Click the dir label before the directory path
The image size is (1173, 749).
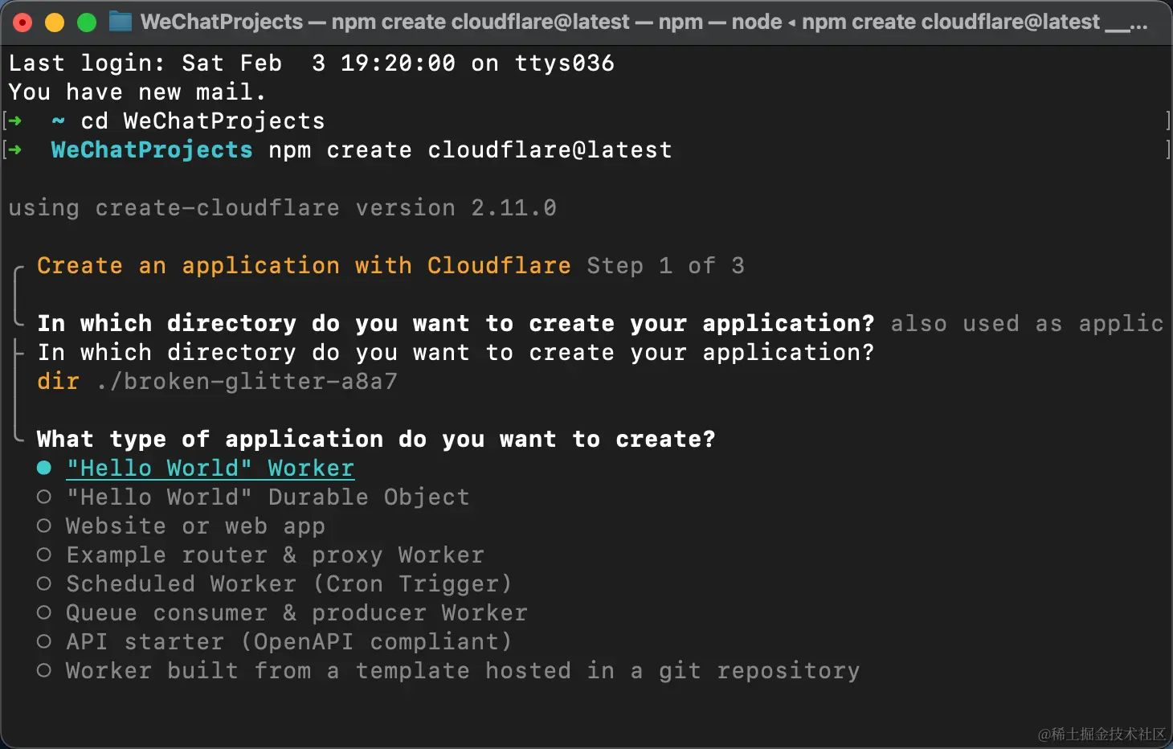58,381
